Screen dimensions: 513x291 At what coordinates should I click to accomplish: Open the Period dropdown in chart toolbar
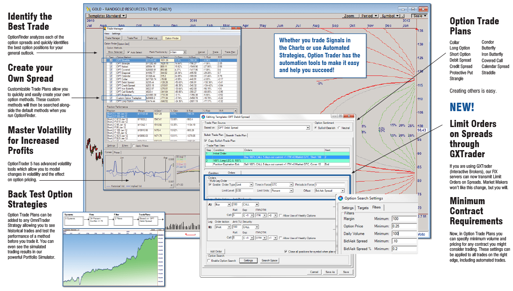(x=369, y=16)
